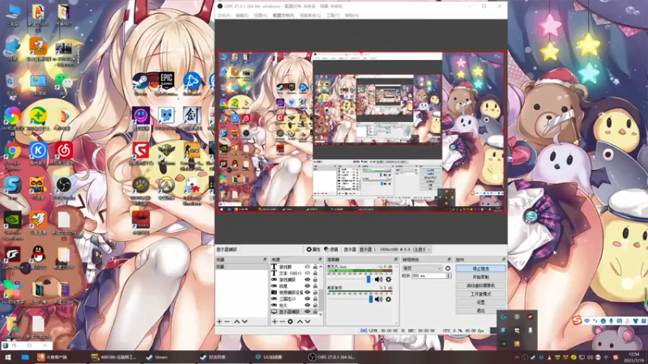Click 开始录制 start recording button
The width and height of the screenshot is (648, 364).
click(x=480, y=277)
